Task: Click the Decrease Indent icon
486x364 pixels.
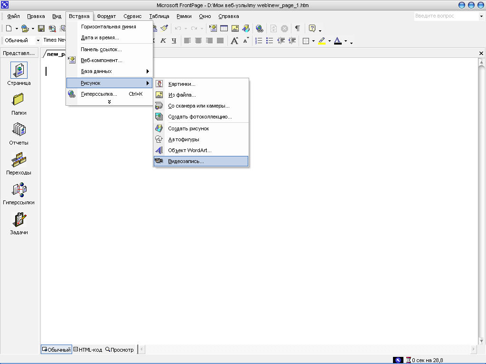Action: [281, 41]
